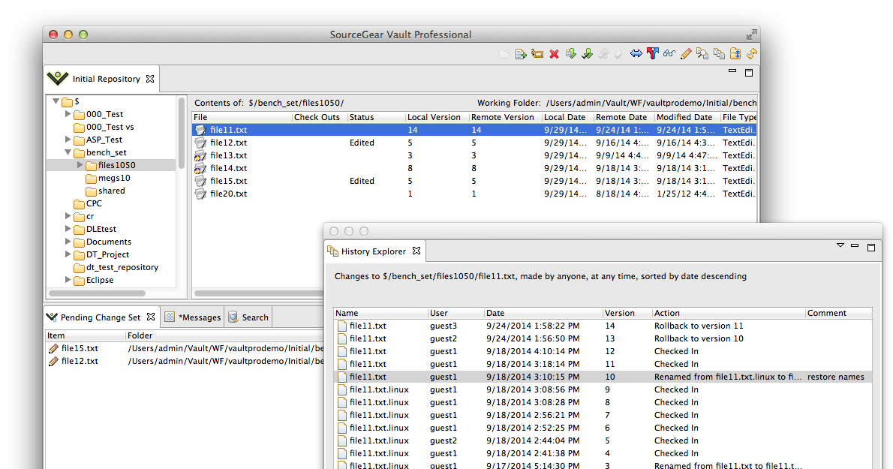893x469 pixels.
Task: Expand the 000_Test folder
Action: pos(68,114)
